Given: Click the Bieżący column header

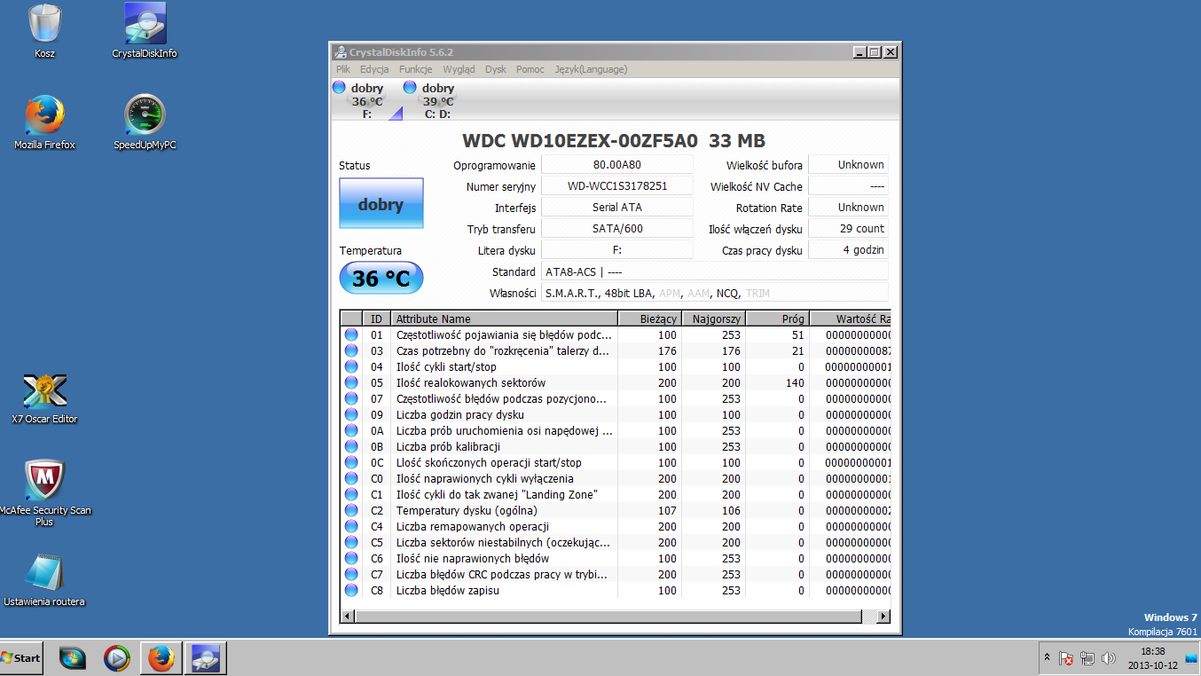Looking at the screenshot, I should pyautogui.click(x=649, y=318).
